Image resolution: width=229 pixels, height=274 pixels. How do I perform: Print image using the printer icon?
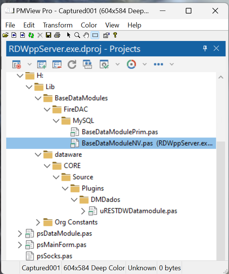[57, 35]
